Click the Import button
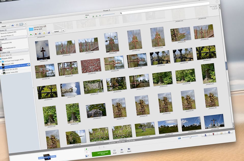The height and width of the screenshot is (161, 244). point(4,26)
